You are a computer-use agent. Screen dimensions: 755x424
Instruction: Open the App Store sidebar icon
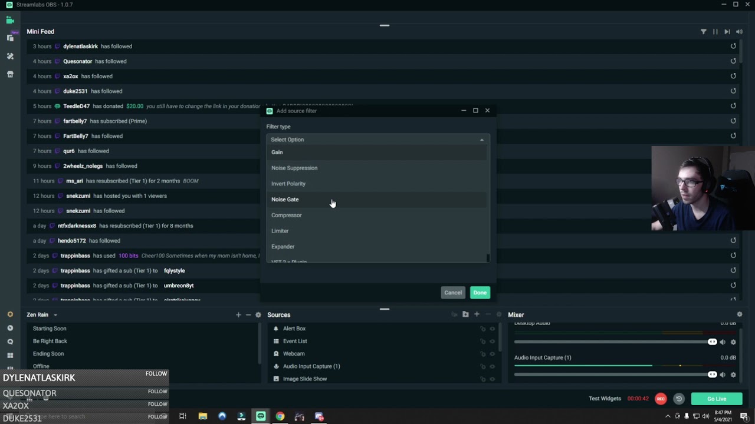pyautogui.click(x=10, y=74)
